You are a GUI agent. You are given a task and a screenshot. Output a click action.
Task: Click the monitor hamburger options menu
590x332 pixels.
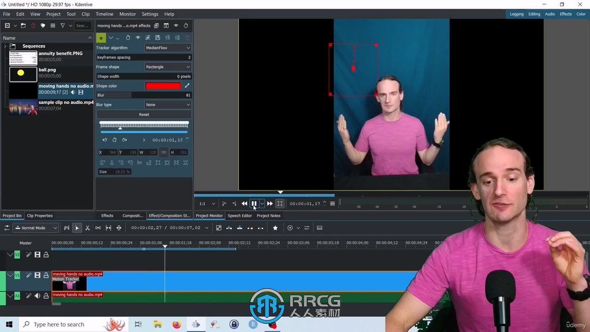pos(332,203)
